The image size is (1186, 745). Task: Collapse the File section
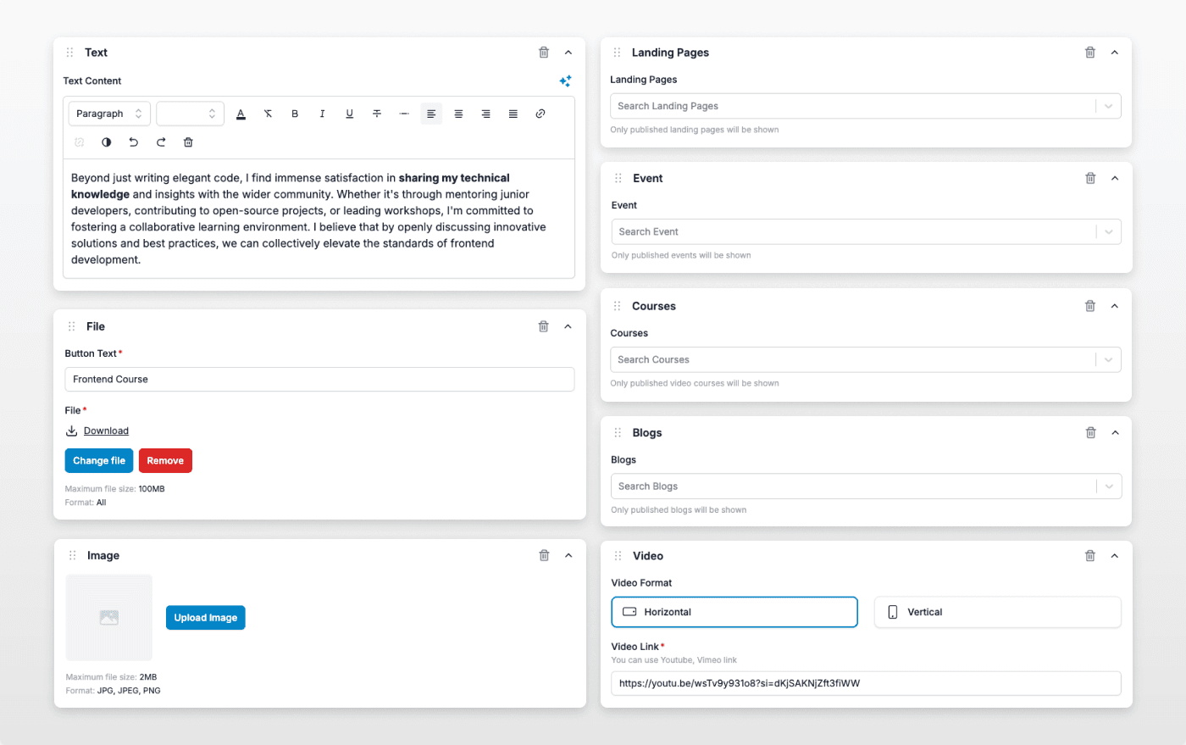click(568, 326)
